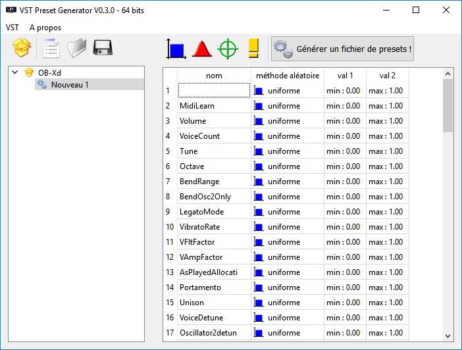The image size is (462, 350).
Task: Select the blue uniform distribution tool
Action: [176, 49]
